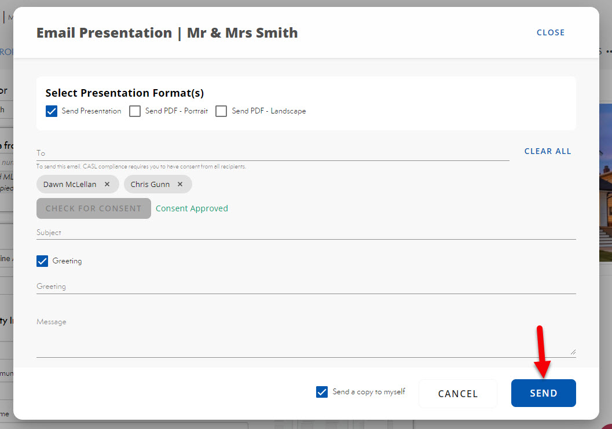The image size is (612, 429).
Task: Click into the To recipients field
Action: tap(272, 153)
